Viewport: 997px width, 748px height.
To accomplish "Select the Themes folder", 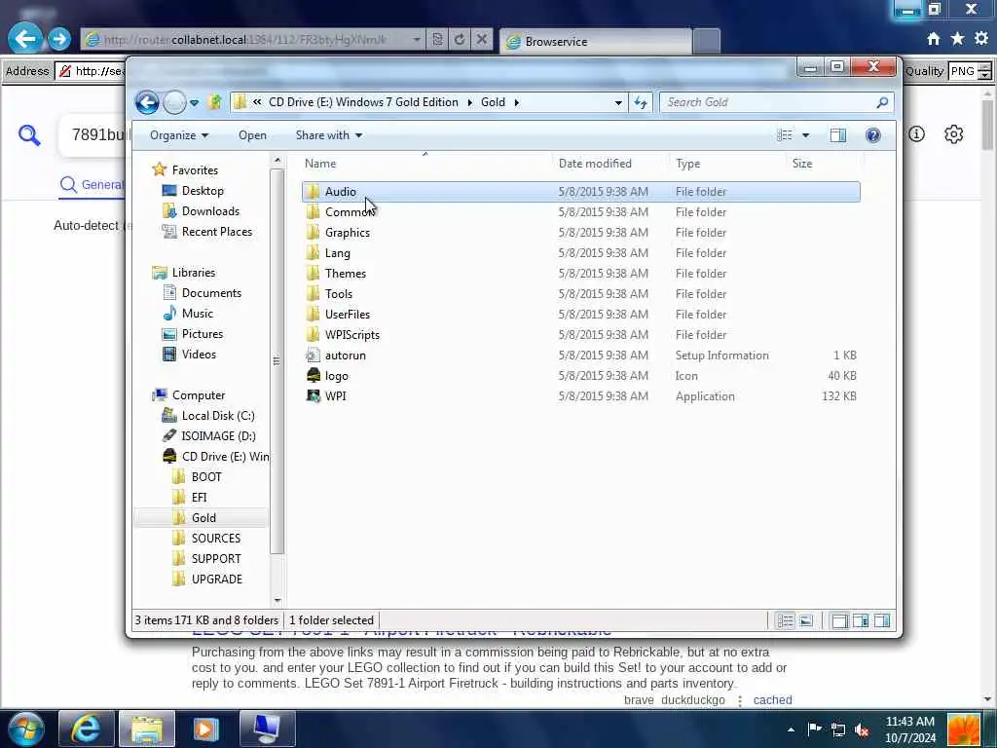I will coord(580,274).
